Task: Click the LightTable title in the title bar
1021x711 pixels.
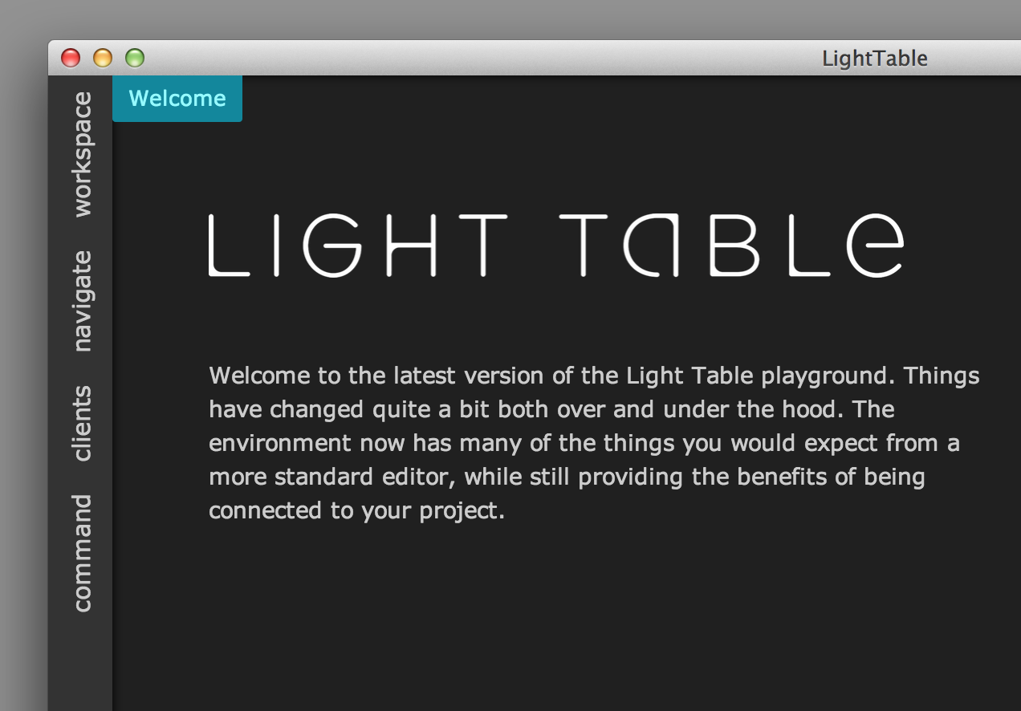Action: point(874,58)
